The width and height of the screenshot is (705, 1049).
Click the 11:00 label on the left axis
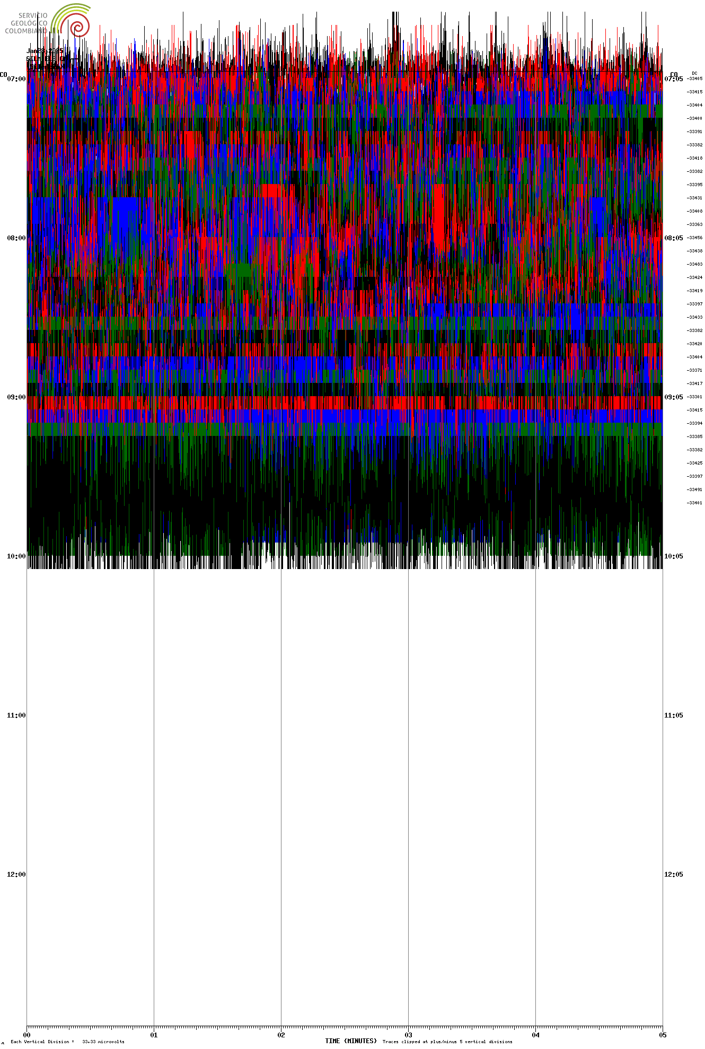pyautogui.click(x=16, y=715)
